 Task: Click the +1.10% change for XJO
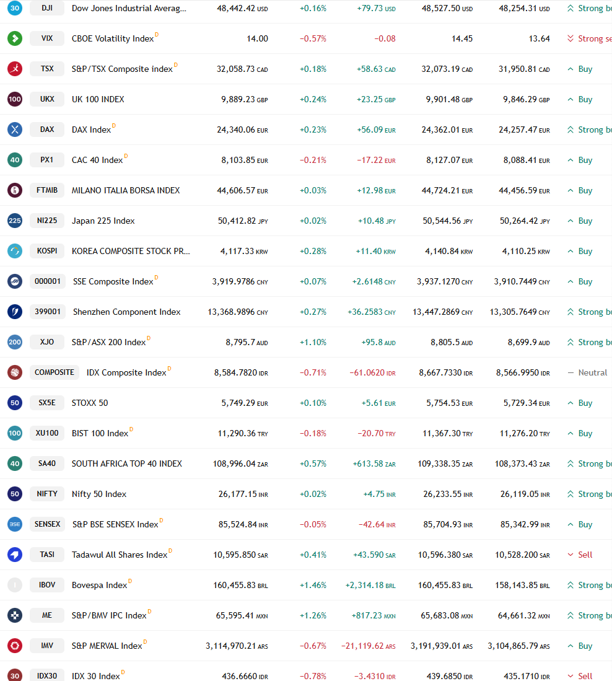pos(313,343)
